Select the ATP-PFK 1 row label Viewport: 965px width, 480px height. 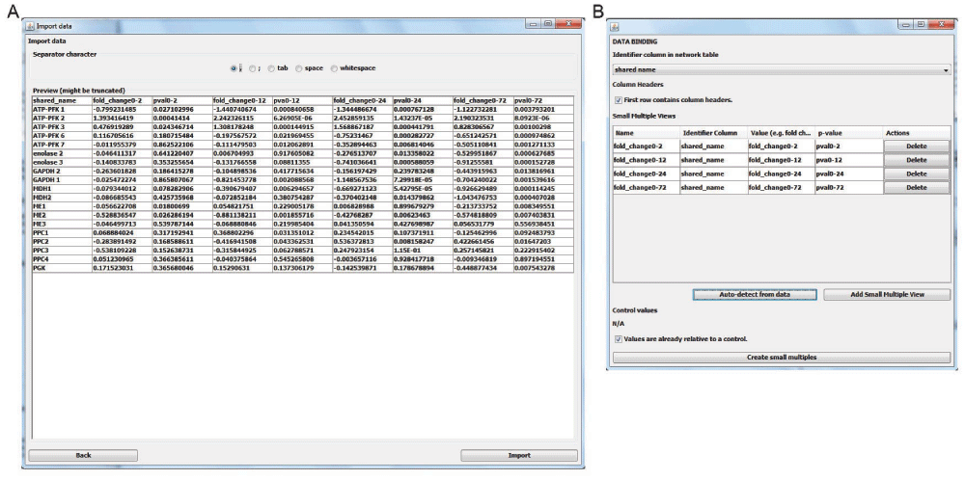coord(62,109)
